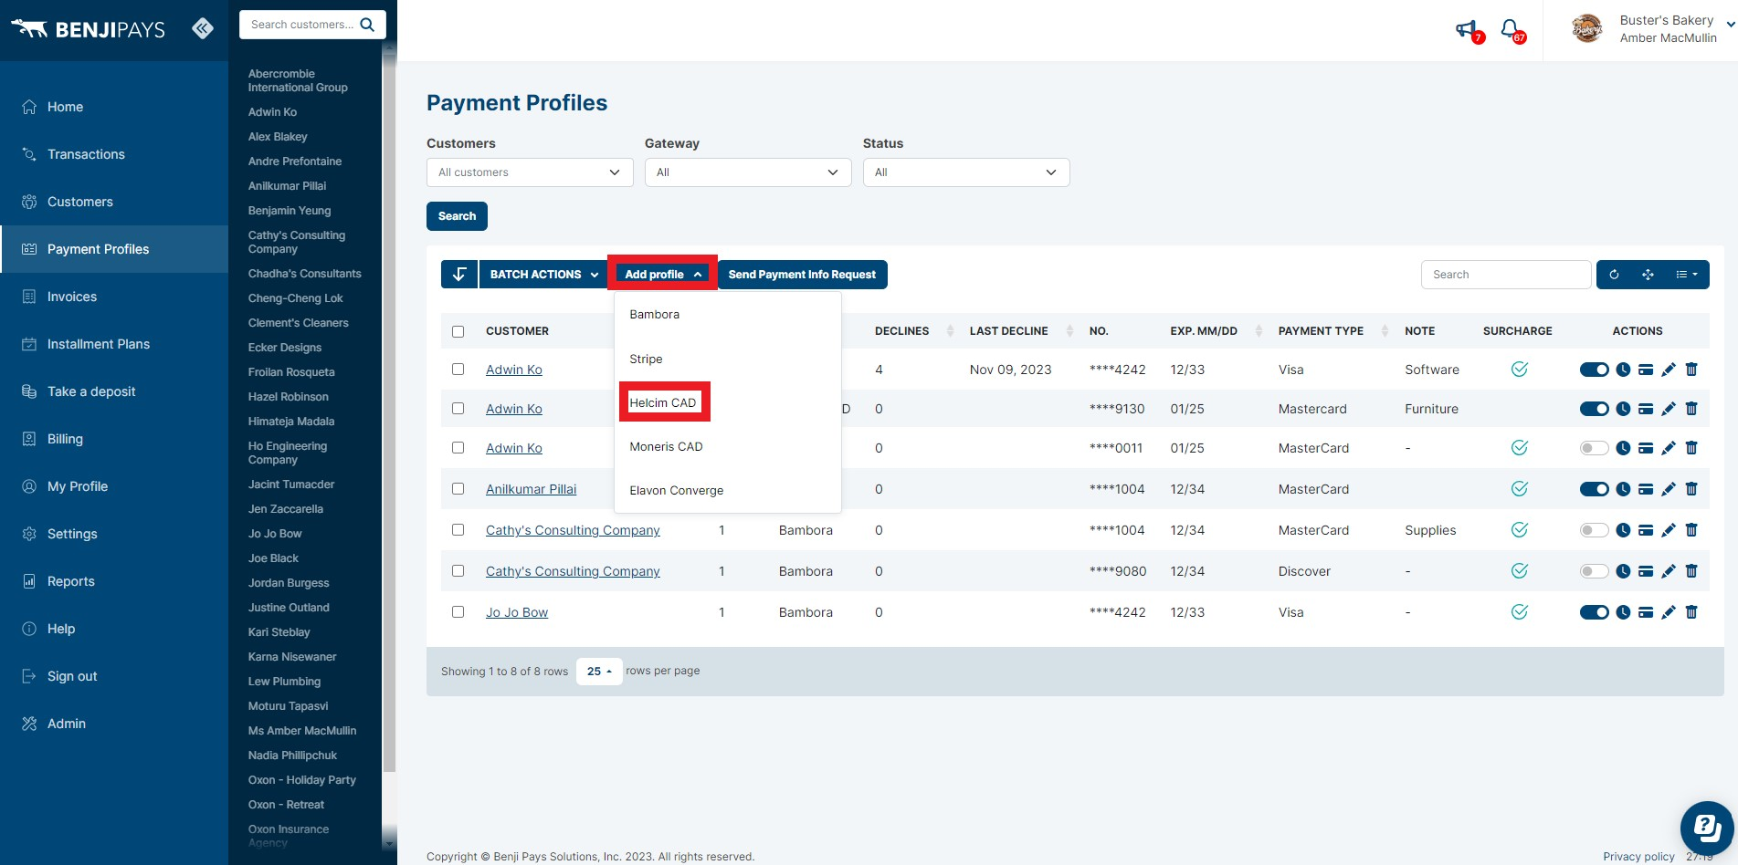Image resolution: width=1738 pixels, height=865 pixels.
Task: Choose Moneris CAD from Add profile menu
Action: click(x=666, y=447)
